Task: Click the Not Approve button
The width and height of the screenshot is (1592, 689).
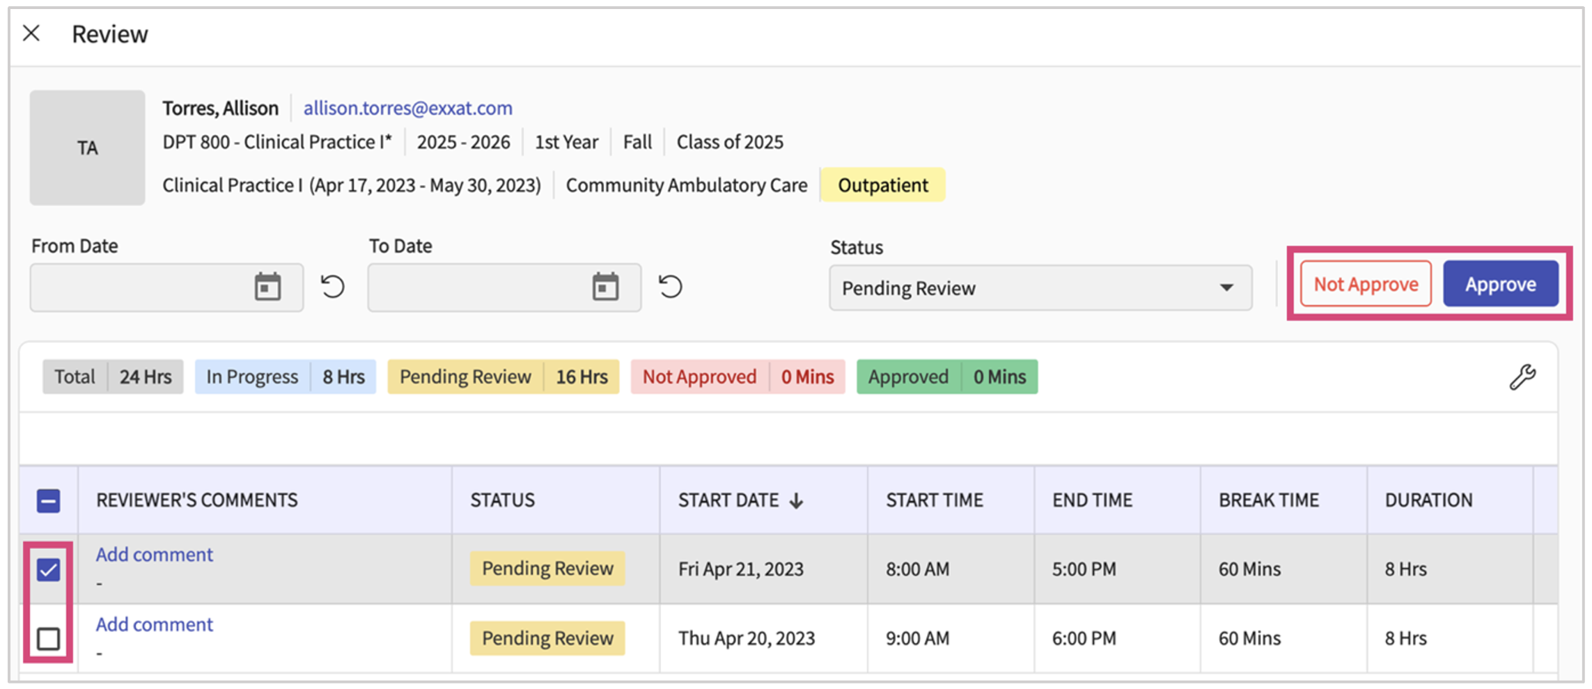Action: (x=1366, y=284)
